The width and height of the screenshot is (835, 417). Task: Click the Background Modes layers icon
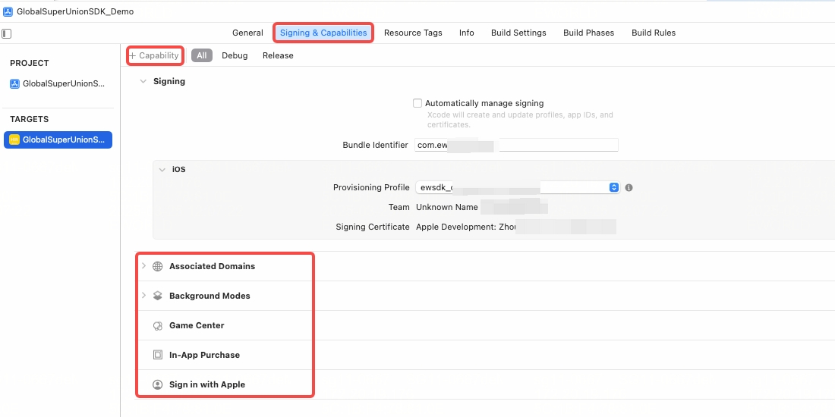click(x=158, y=296)
